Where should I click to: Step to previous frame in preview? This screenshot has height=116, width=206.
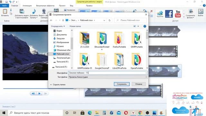tap(33, 93)
